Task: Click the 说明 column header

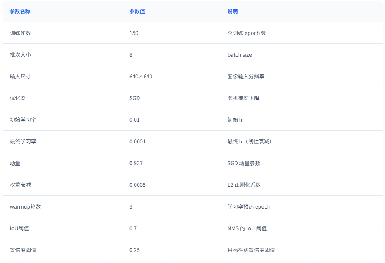Action: tap(232, 11)
